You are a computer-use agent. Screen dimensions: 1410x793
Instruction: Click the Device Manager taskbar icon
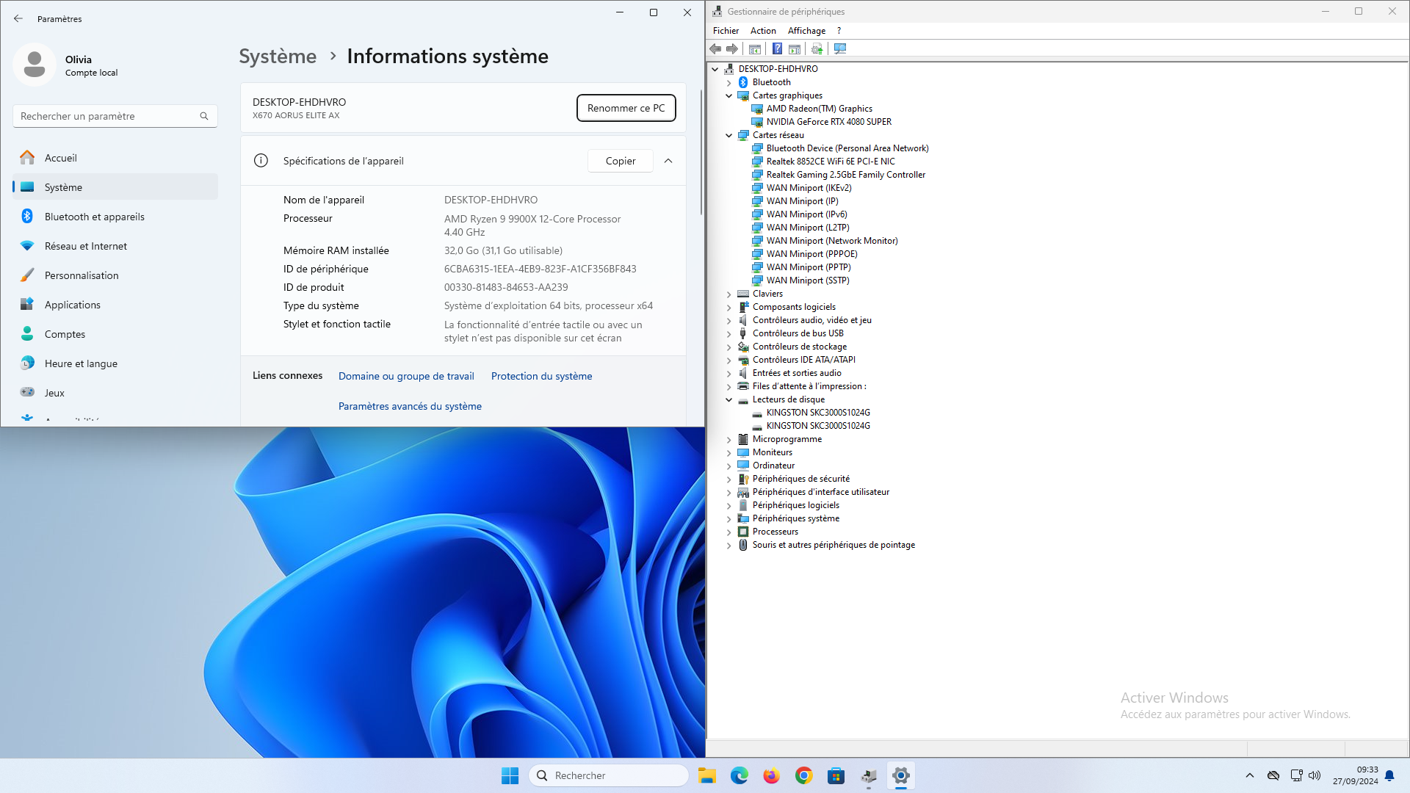click(869, 775)
